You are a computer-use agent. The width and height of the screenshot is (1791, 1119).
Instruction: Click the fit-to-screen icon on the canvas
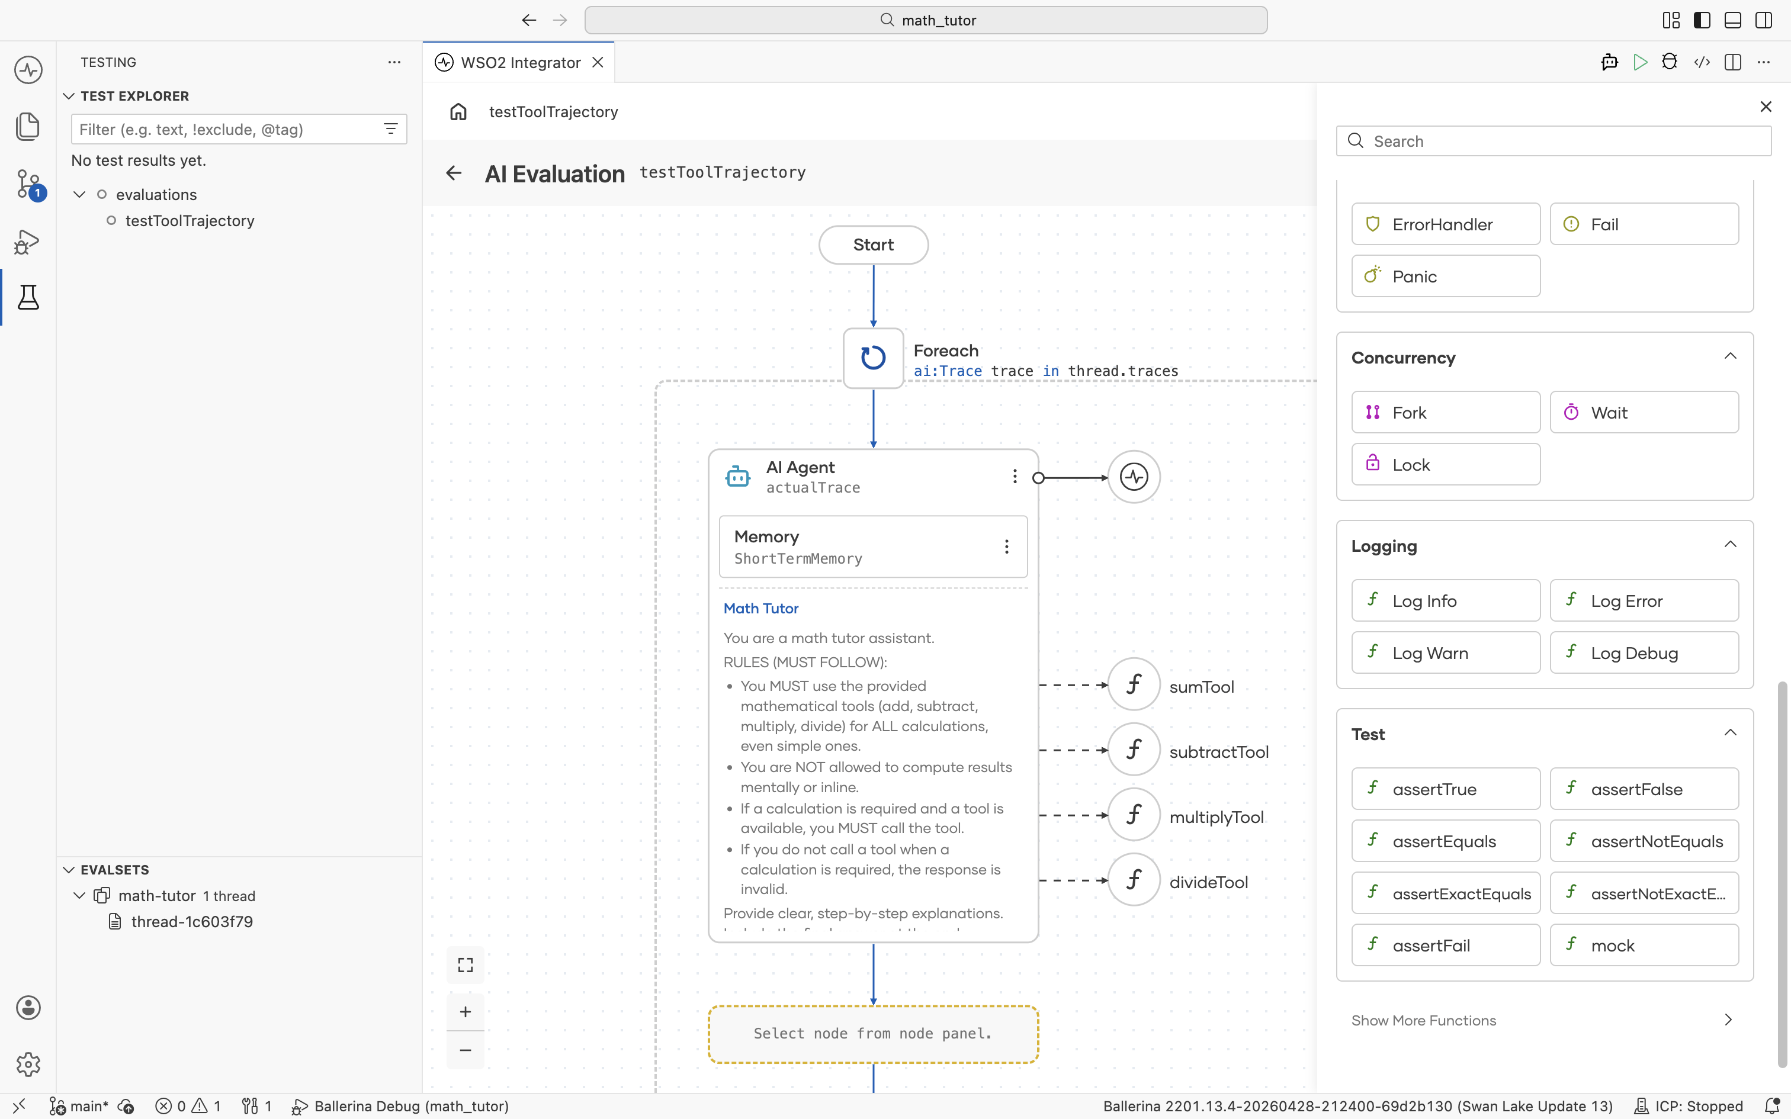tap(466, 965)
